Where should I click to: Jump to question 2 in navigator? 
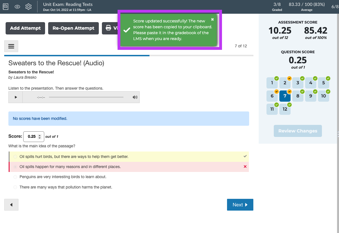(x=285, y=83)
